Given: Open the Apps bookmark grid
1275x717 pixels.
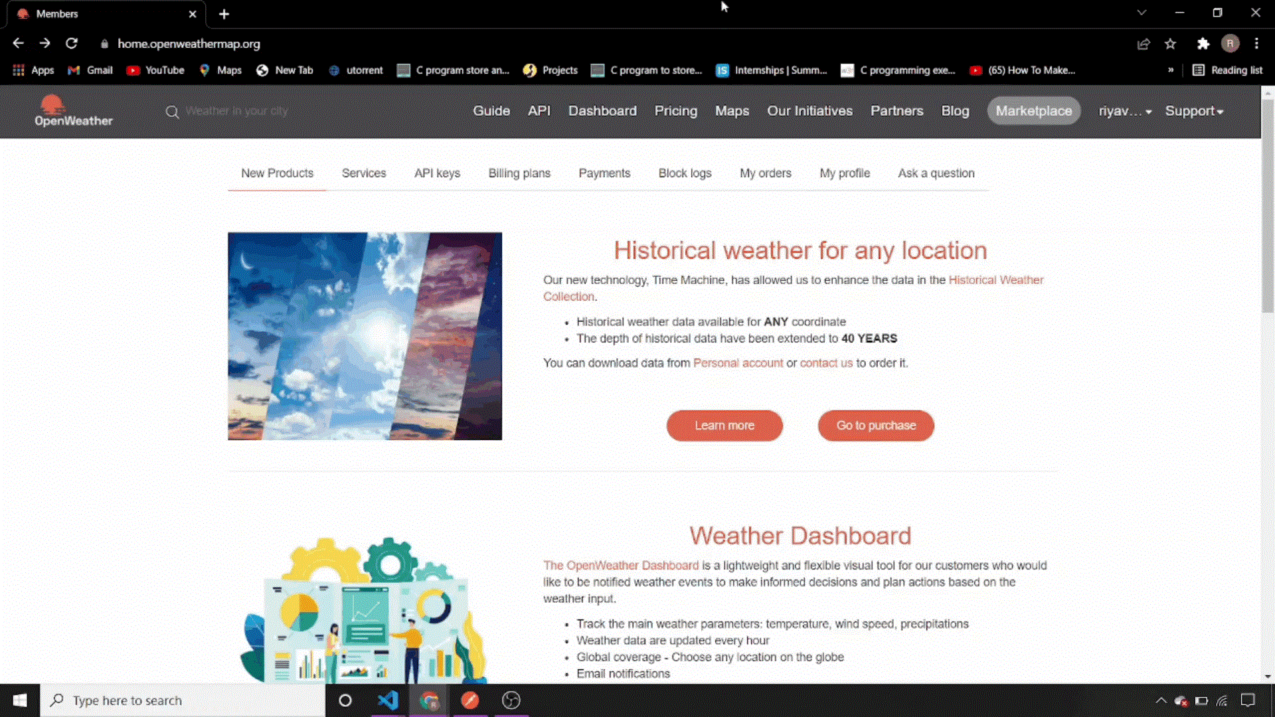Looking at the screenshot, I should click(33, 70).
